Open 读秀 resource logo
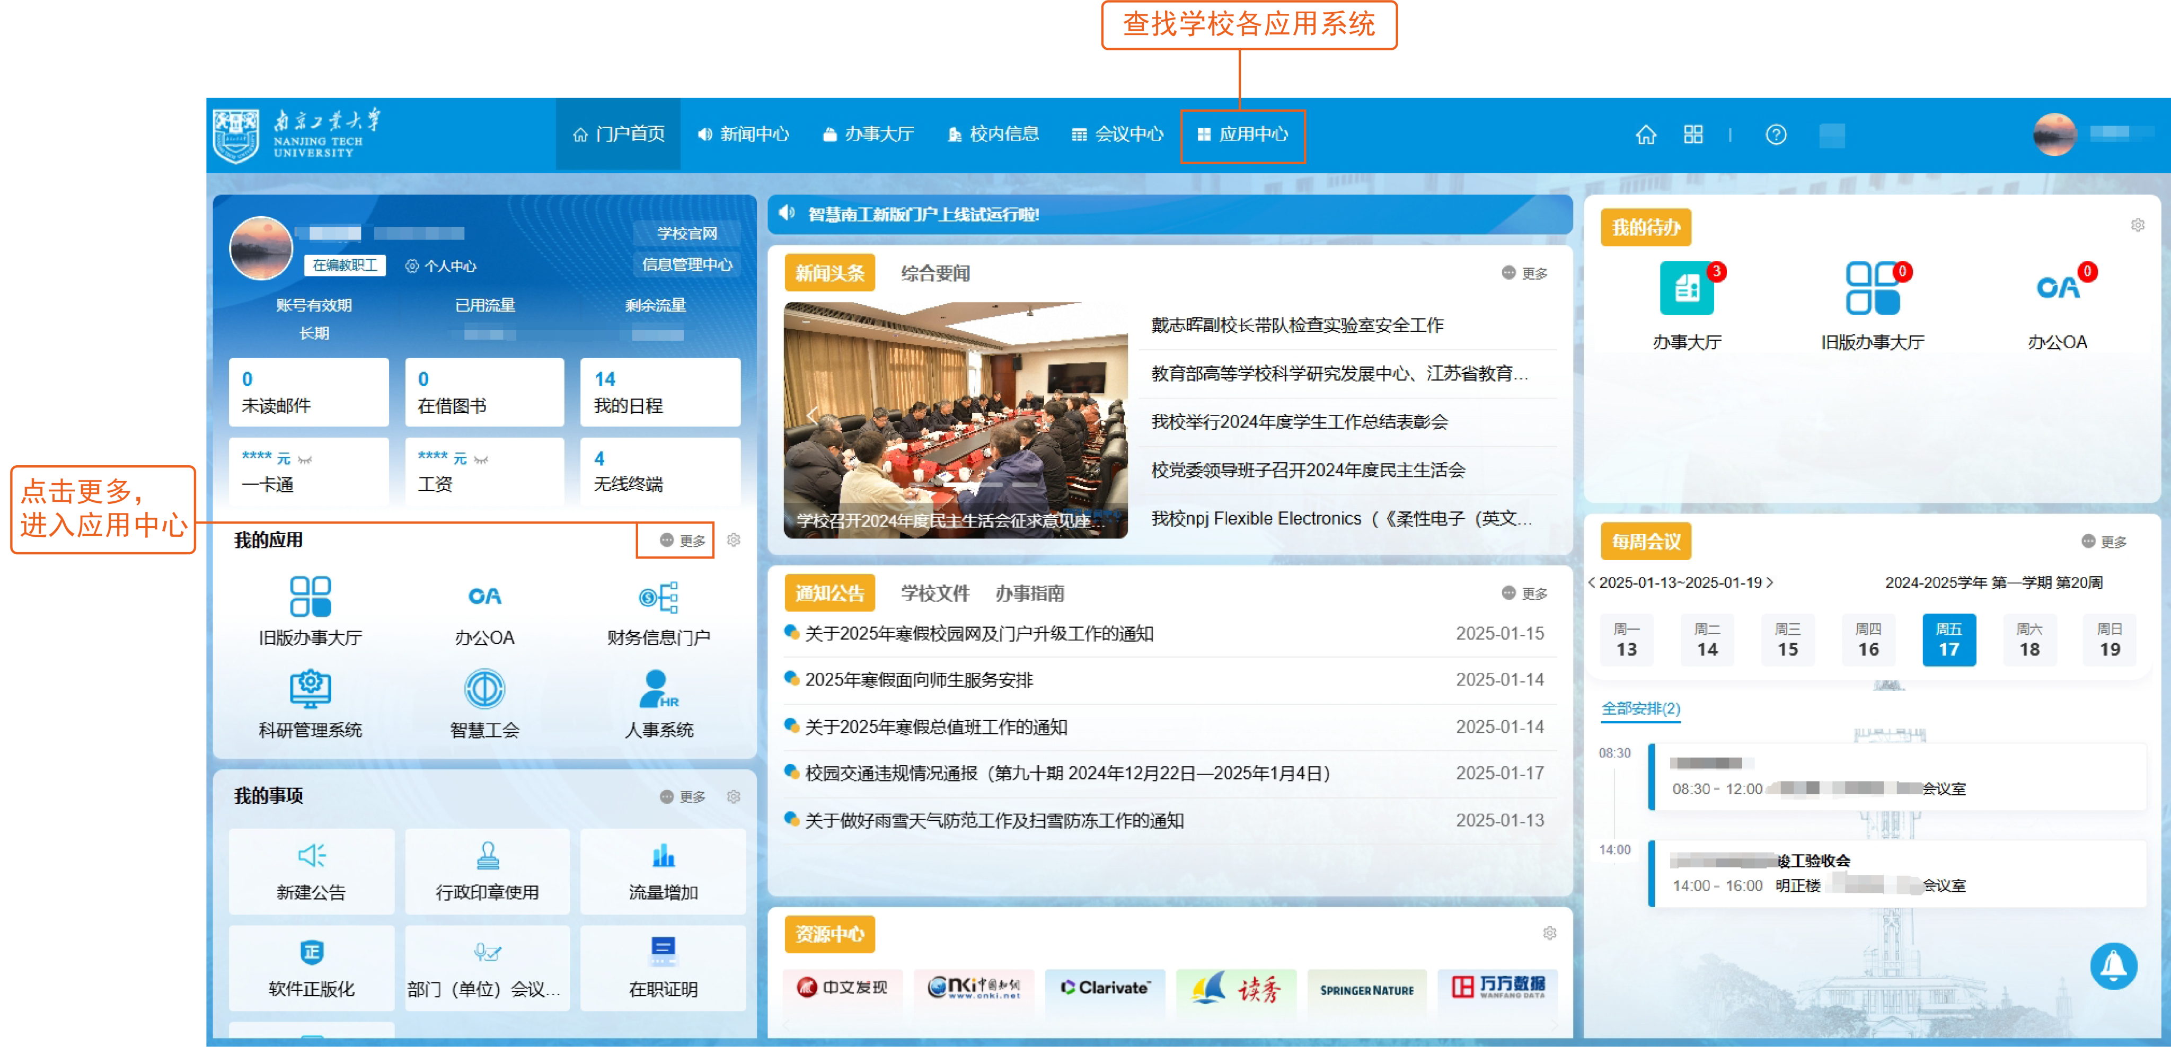This screenshot has height=1047, width=2171. coord(1235,987)
